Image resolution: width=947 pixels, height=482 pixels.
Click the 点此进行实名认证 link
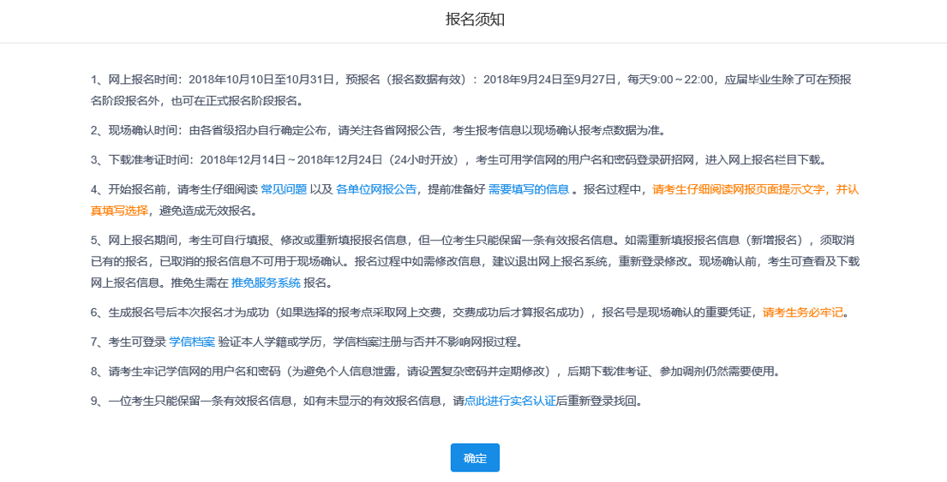point(509,400)
